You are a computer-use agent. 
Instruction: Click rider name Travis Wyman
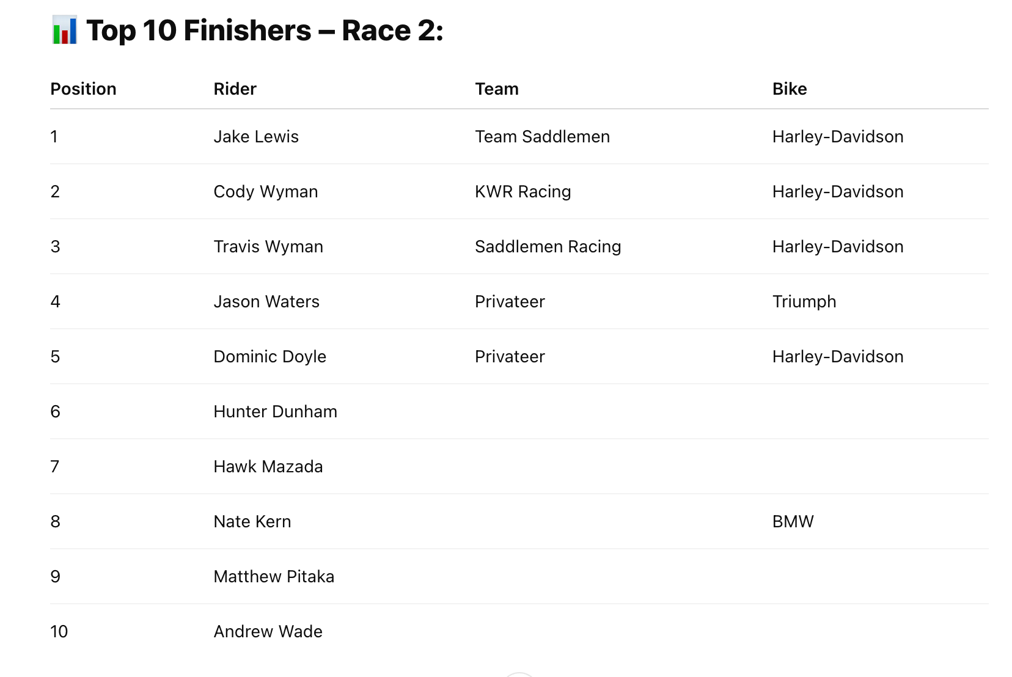click(268, 247)
